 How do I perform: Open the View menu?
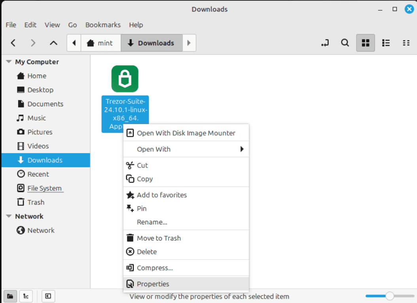(52, 25)
